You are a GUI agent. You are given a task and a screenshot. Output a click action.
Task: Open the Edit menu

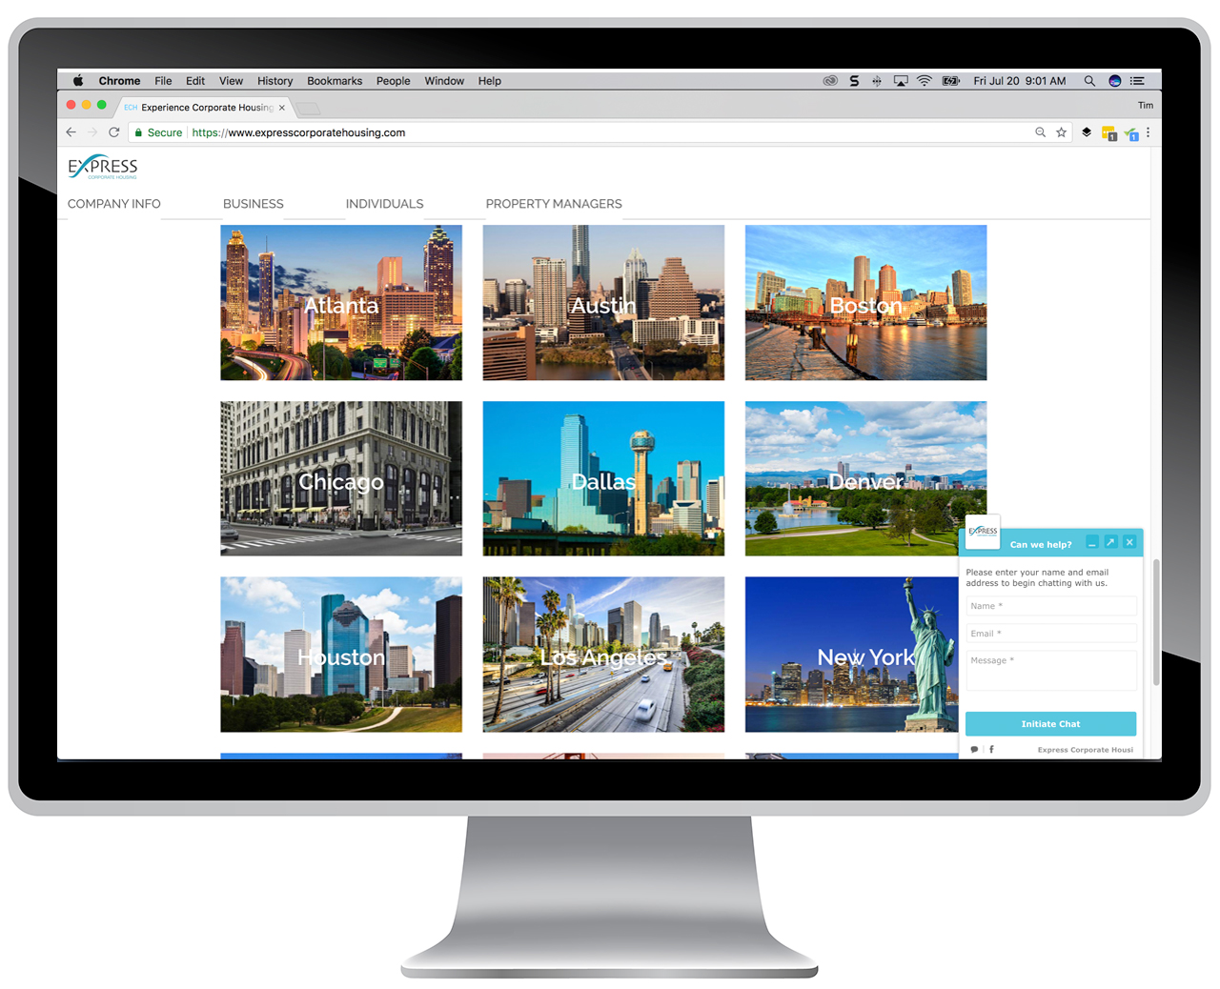click(x=195, y=81)
